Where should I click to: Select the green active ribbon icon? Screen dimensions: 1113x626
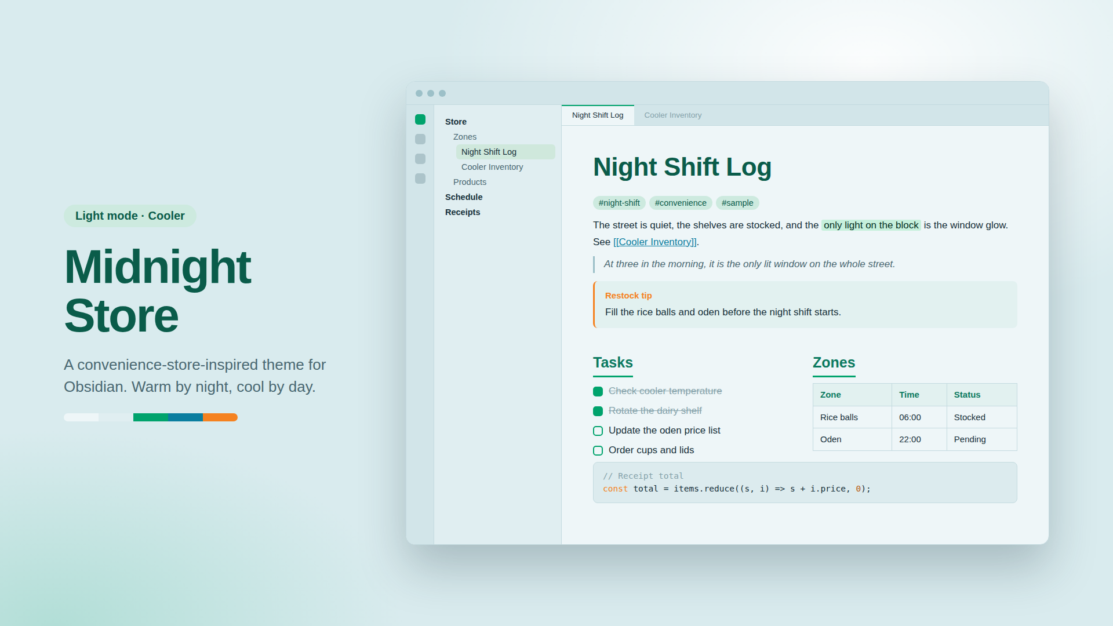tap(420, 119)
